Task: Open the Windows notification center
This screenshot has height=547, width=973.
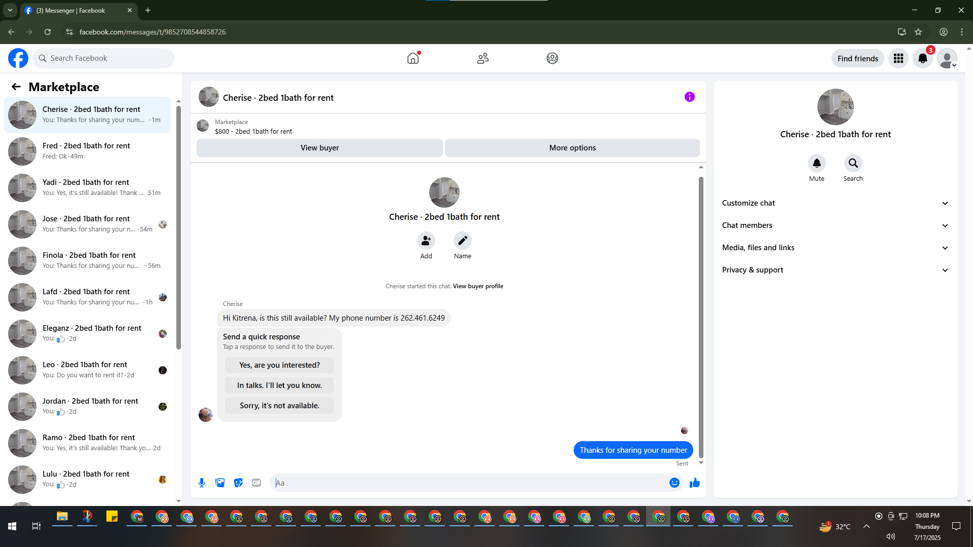Action: (956, 526)
